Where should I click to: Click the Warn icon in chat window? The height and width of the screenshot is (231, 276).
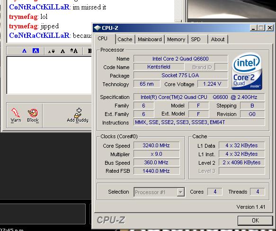(16, 115)
